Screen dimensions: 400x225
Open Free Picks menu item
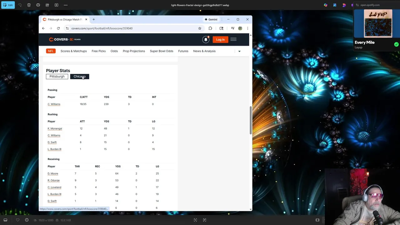point(99,51)
